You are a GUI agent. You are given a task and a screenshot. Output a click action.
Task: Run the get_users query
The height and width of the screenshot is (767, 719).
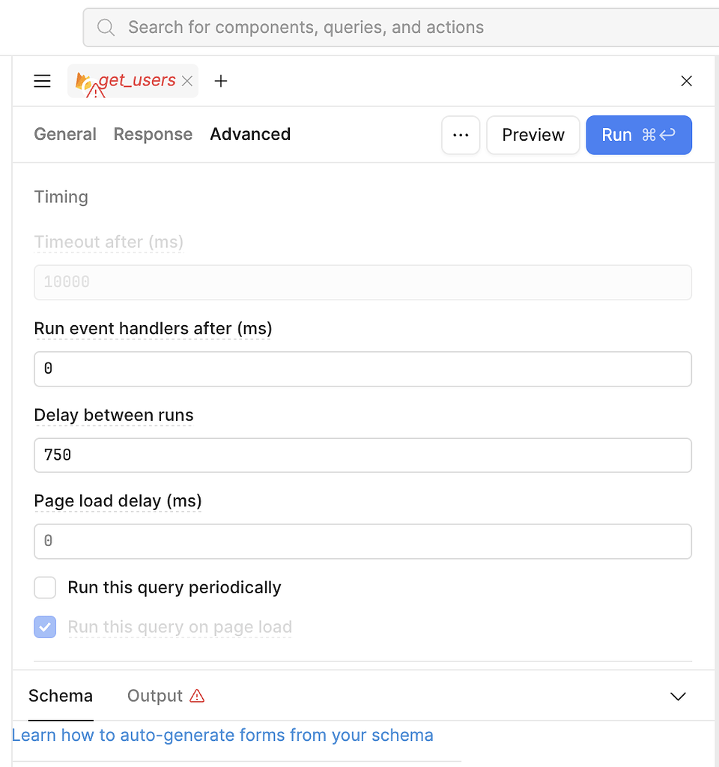(x=639, y=135)
